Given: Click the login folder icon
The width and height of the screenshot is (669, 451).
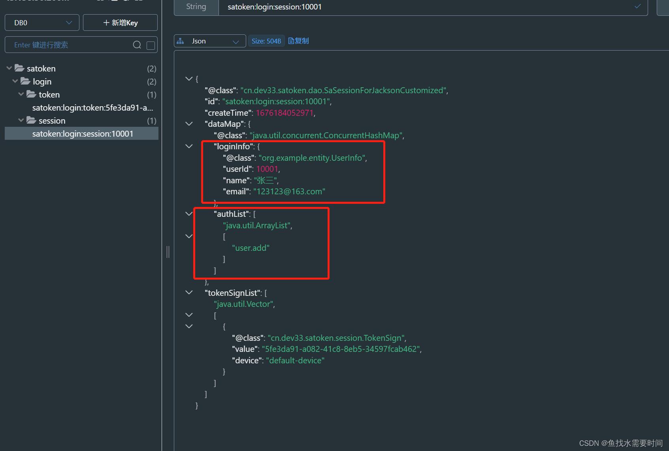Looking at the screenshot, I should pyautogui.click(x=25, y=81).
